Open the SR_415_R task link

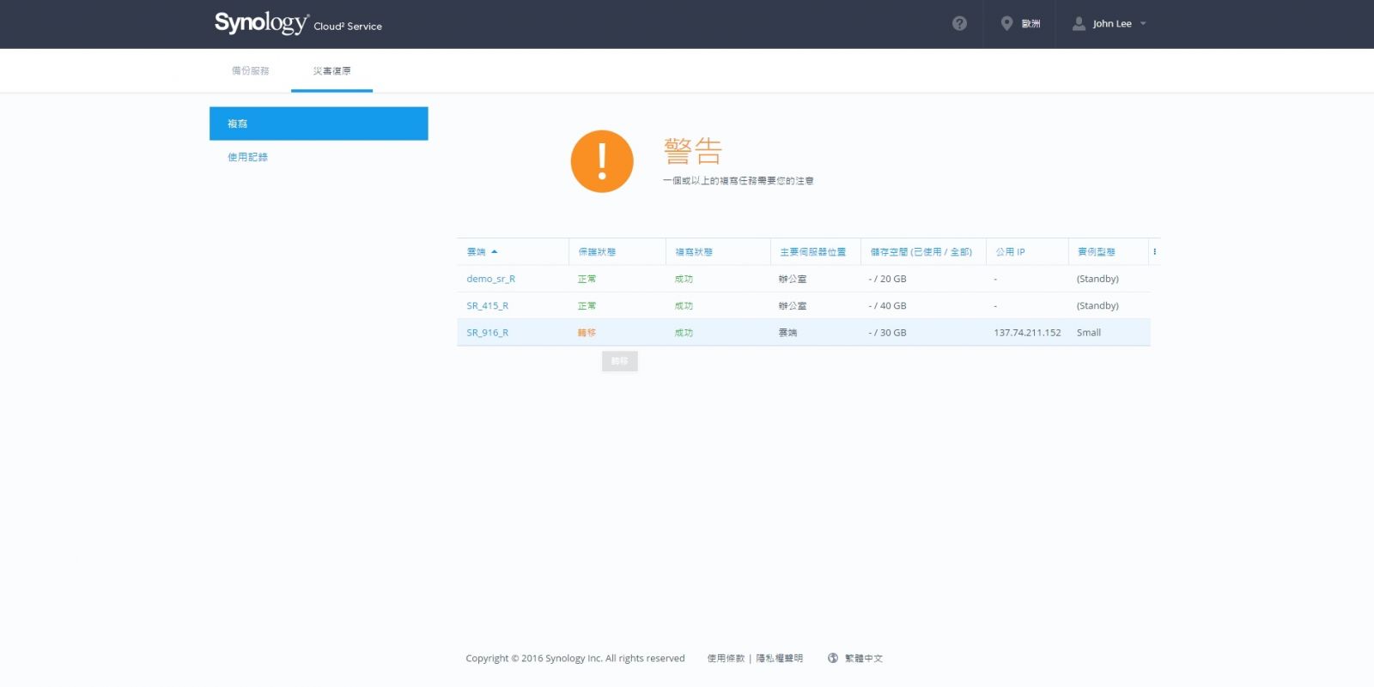487,305
